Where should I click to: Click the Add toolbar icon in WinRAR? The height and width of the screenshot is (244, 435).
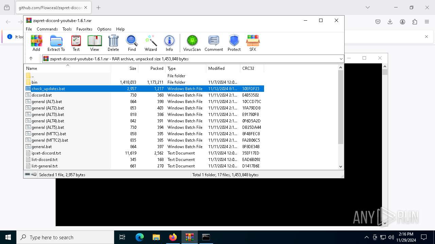click(x=36, y=43)
